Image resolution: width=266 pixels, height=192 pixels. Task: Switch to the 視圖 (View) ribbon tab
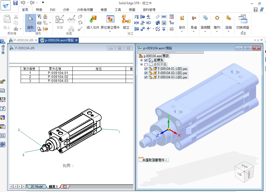pos(132,10)
